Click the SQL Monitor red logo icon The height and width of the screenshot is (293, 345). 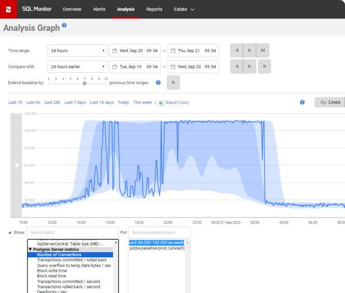(8, 9)
